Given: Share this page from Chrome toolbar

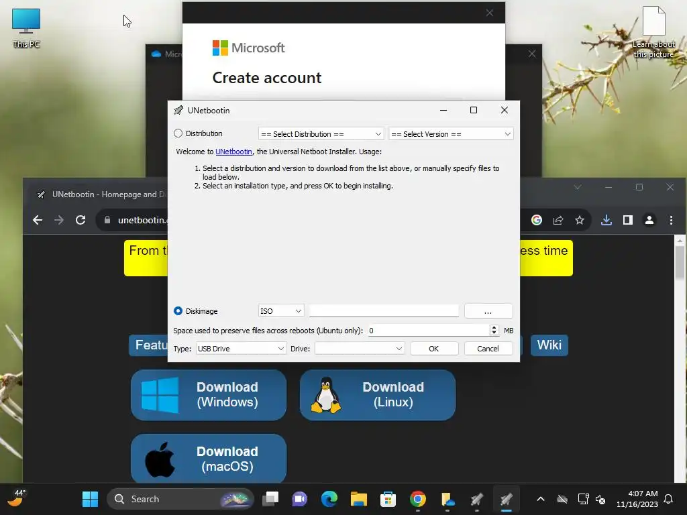Looking at the screenshot, I should click(x=558, y=220).
